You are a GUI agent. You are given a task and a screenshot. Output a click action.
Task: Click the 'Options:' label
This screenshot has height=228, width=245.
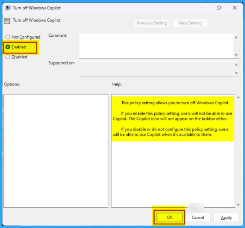(12, 84)
